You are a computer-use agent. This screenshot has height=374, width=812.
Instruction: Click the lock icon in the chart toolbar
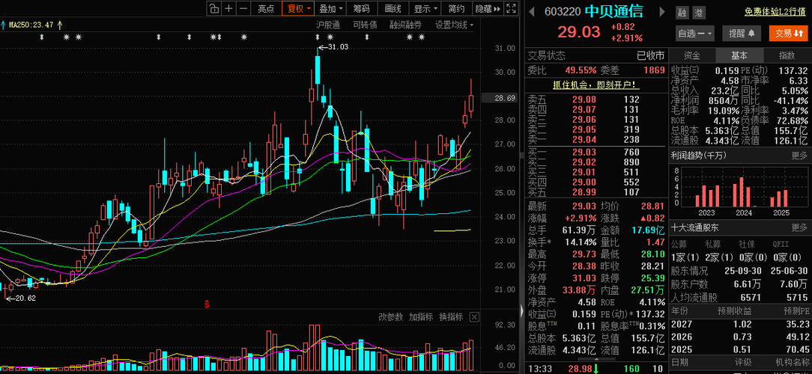pyautogui.click(x=214, y=8)
